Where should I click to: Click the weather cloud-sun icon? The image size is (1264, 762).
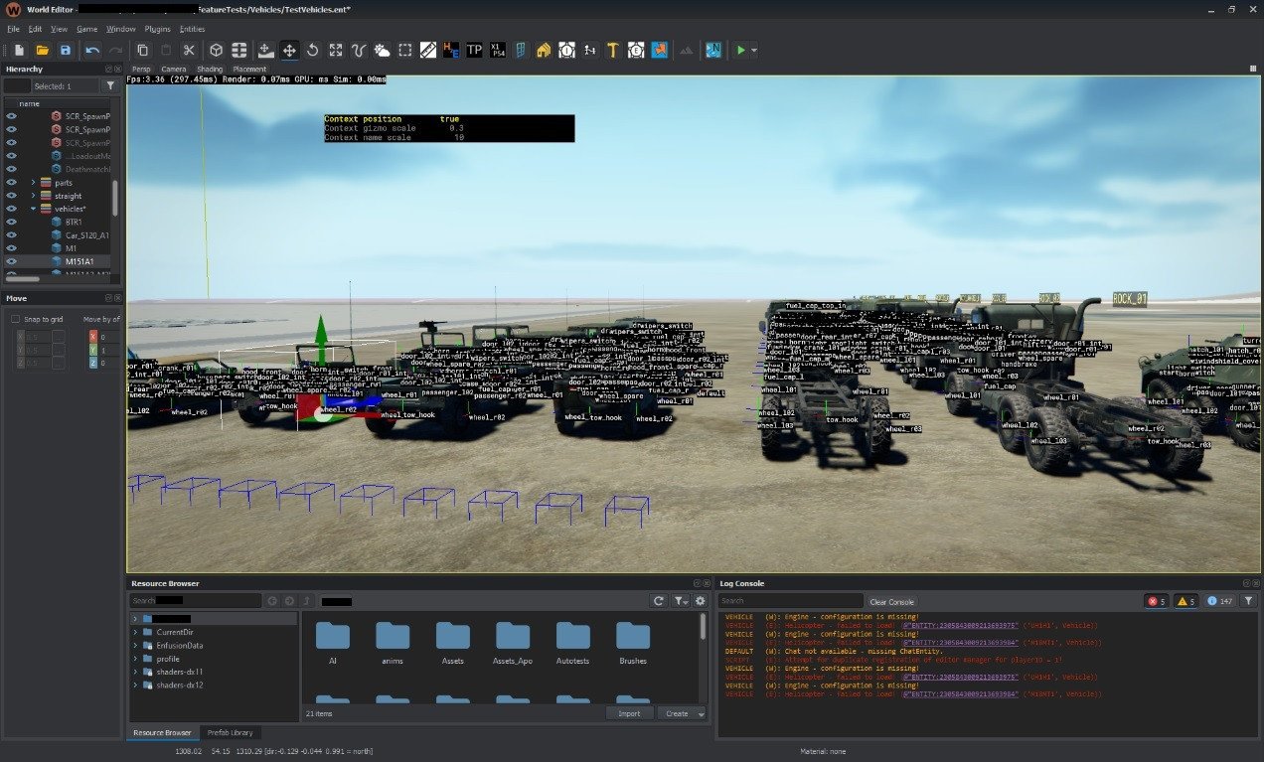382,50
